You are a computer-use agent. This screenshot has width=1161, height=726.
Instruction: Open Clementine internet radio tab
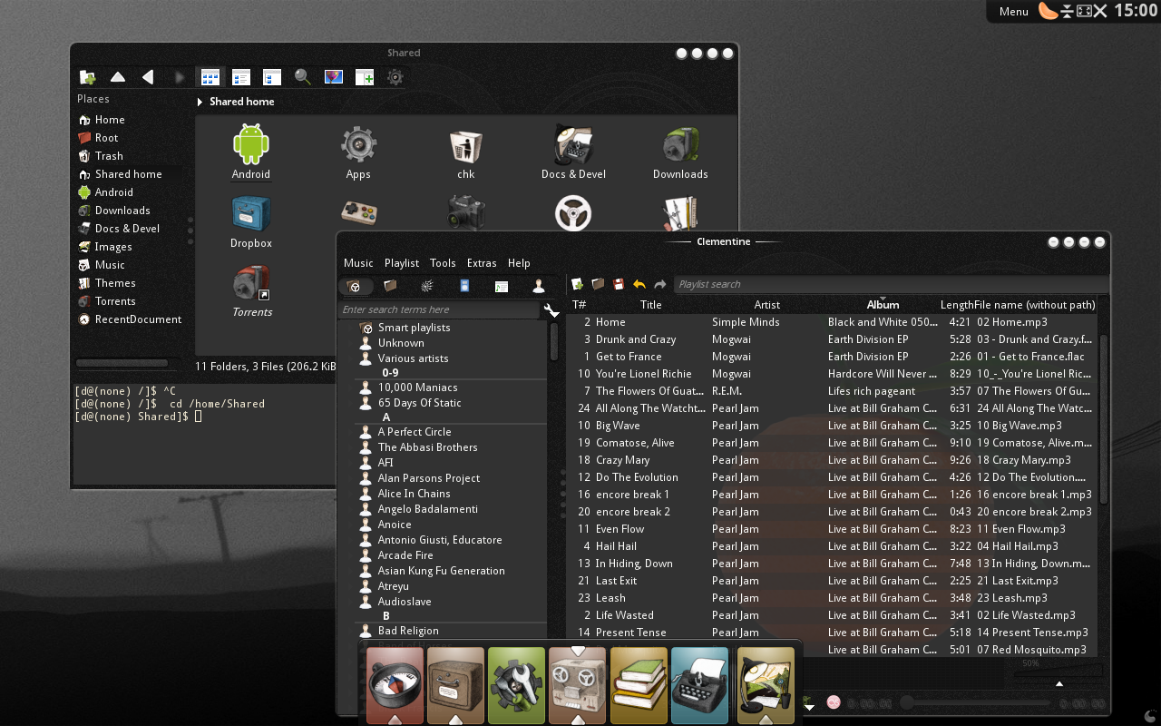pyautogui.click(x=427, y=286)
